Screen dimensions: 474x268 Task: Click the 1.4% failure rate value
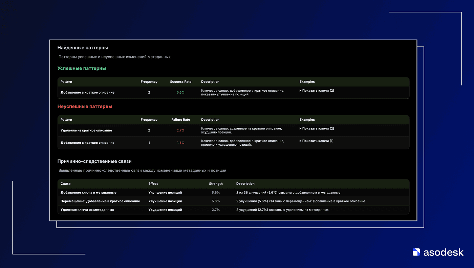tap(180, 143)
